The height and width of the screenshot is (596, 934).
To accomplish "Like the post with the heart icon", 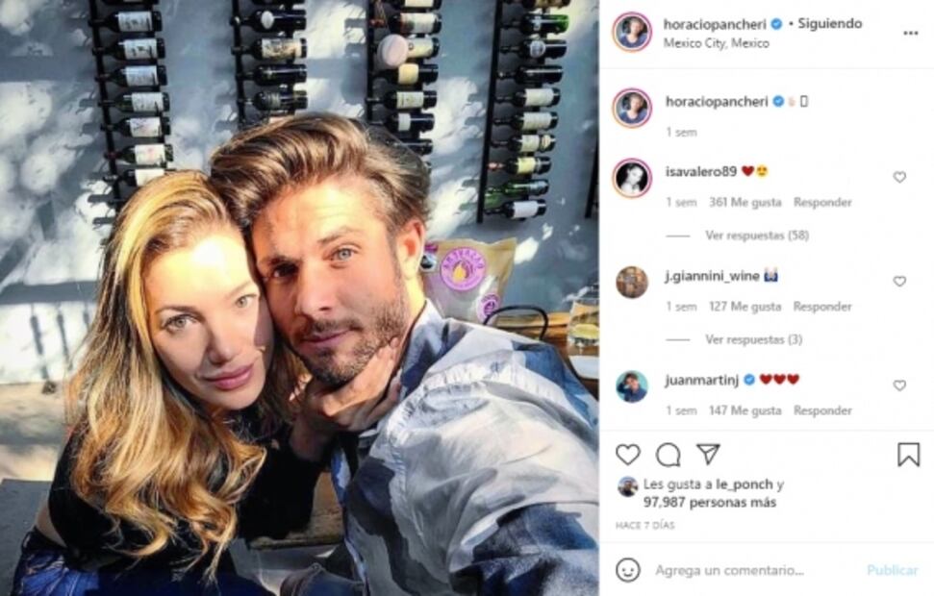I will click(628, 455).
